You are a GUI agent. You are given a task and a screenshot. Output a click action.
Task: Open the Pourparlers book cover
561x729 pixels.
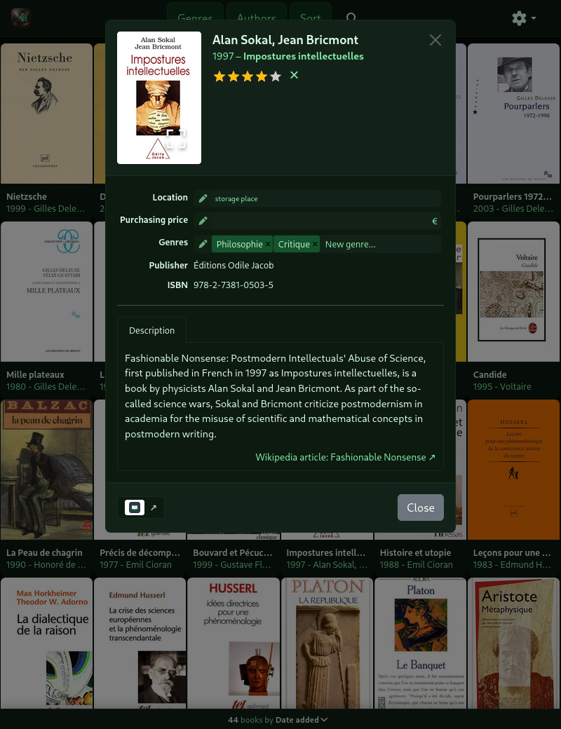513,114
